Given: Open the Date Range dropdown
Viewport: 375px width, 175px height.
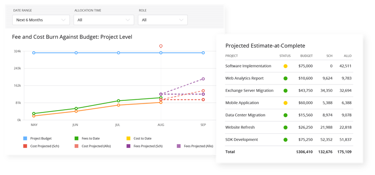Looking at the screenshot, I should click(x=41, y=20).
